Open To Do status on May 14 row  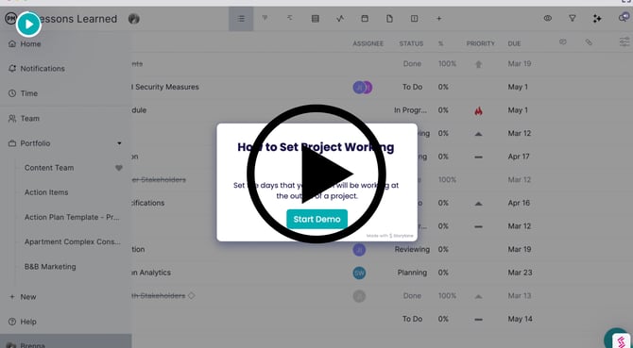coord(412,319)
